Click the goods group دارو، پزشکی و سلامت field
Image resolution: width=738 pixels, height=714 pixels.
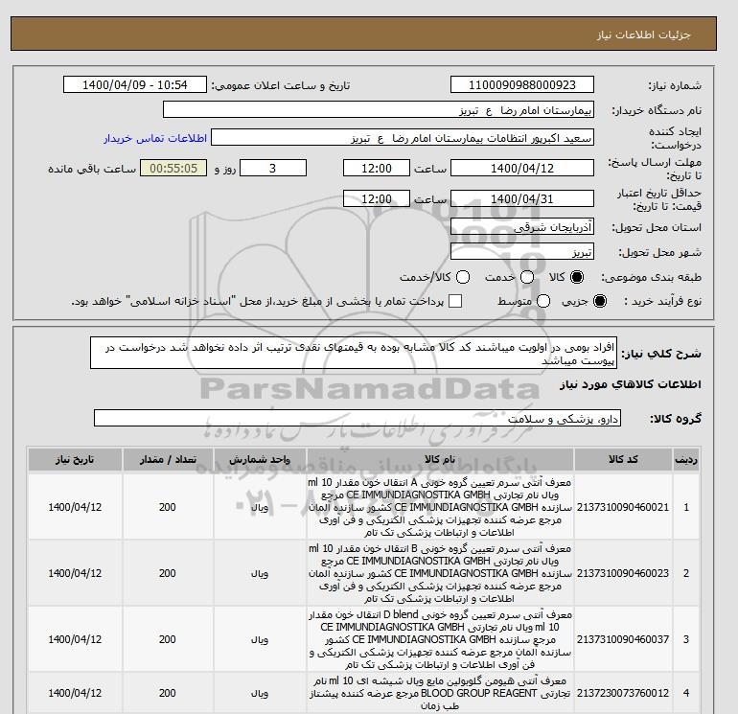(x=357, y=418)
